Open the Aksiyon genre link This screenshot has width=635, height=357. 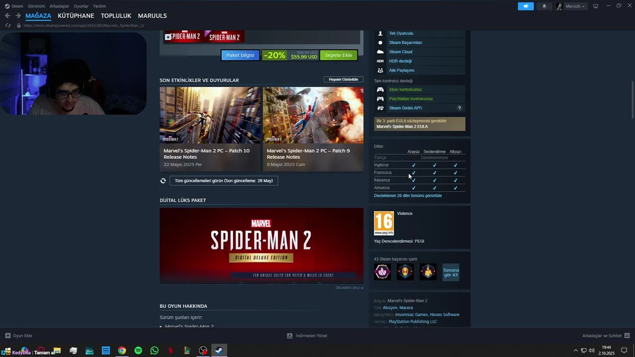(390, 308)
